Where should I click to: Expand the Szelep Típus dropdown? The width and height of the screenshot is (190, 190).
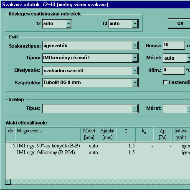135,109
